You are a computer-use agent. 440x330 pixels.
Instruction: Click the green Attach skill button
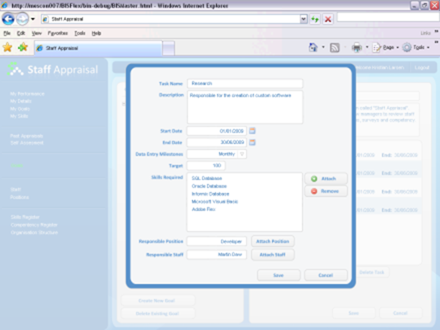[x=325, y=179]
